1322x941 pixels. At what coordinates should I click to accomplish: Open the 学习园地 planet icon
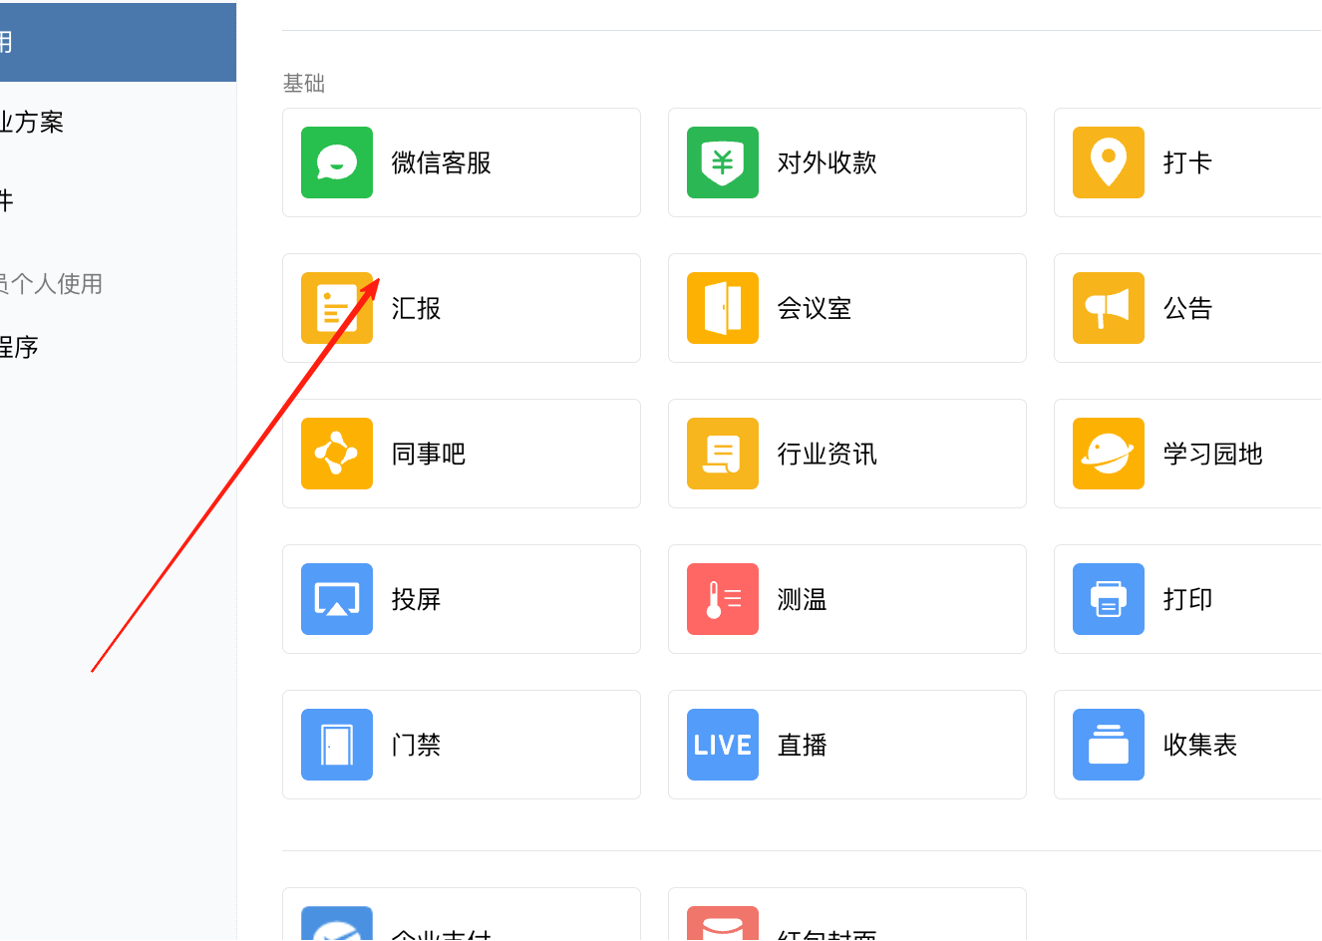[1109, 454]
